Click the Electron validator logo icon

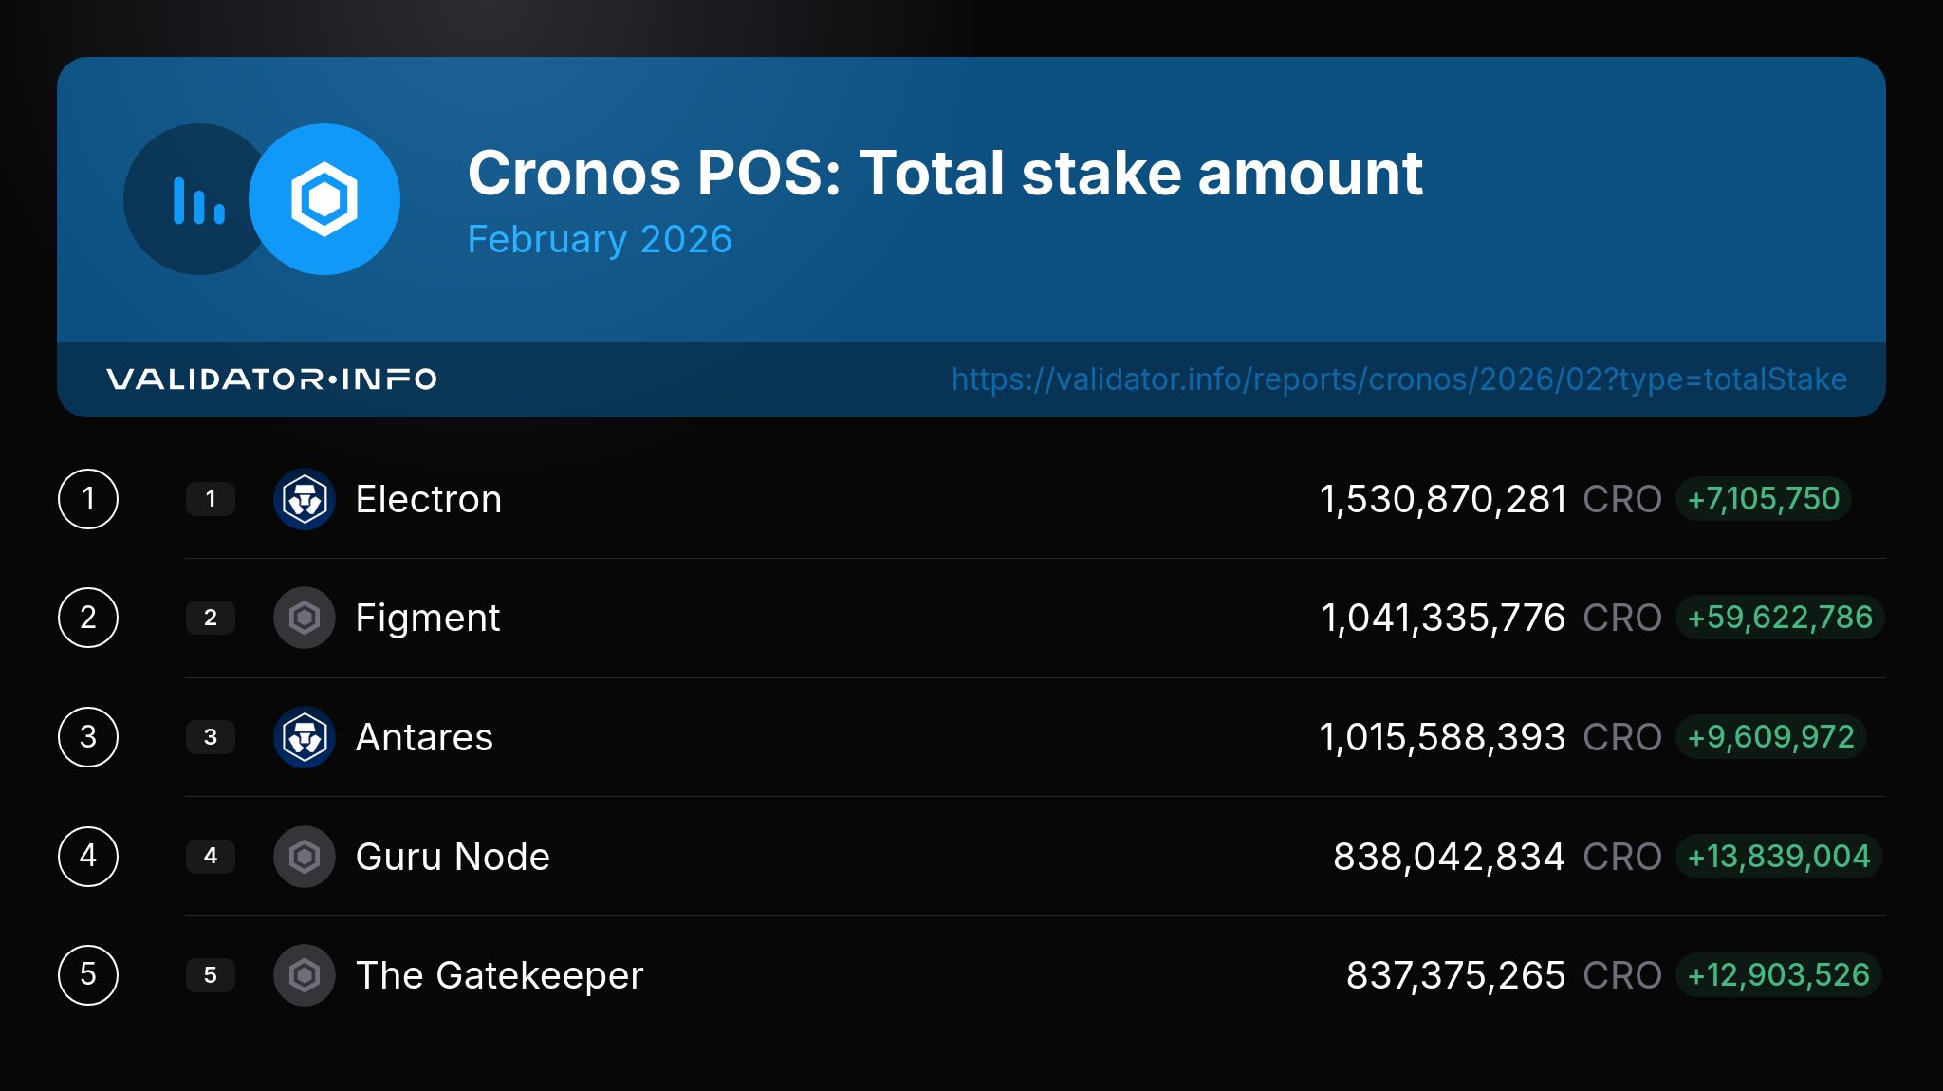click(x=305, y=499)
